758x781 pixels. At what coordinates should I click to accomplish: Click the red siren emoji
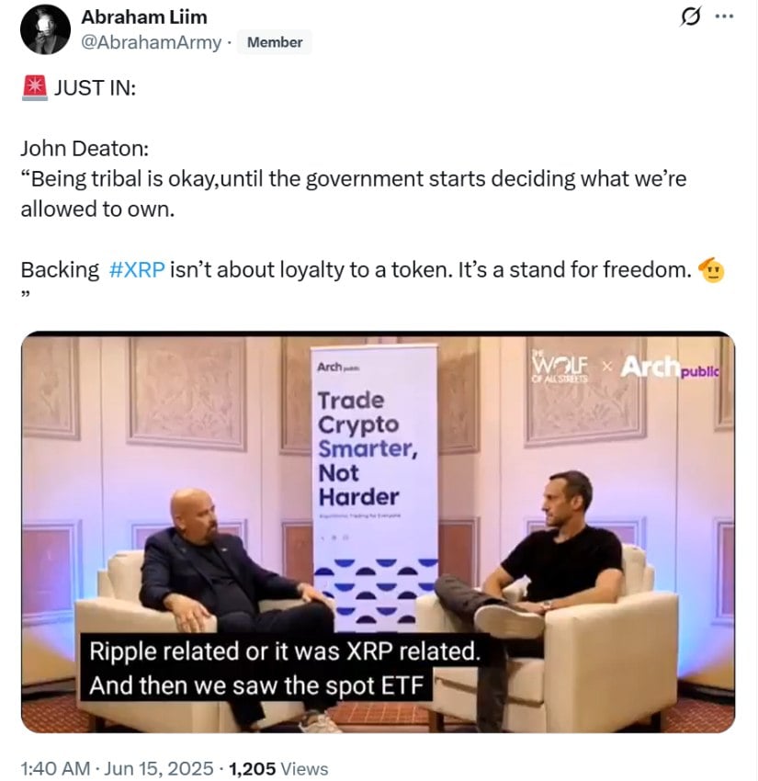pos(35,87)
